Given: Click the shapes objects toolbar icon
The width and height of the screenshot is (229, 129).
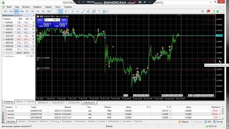Looking at the screenshot, I should point(104,11).
